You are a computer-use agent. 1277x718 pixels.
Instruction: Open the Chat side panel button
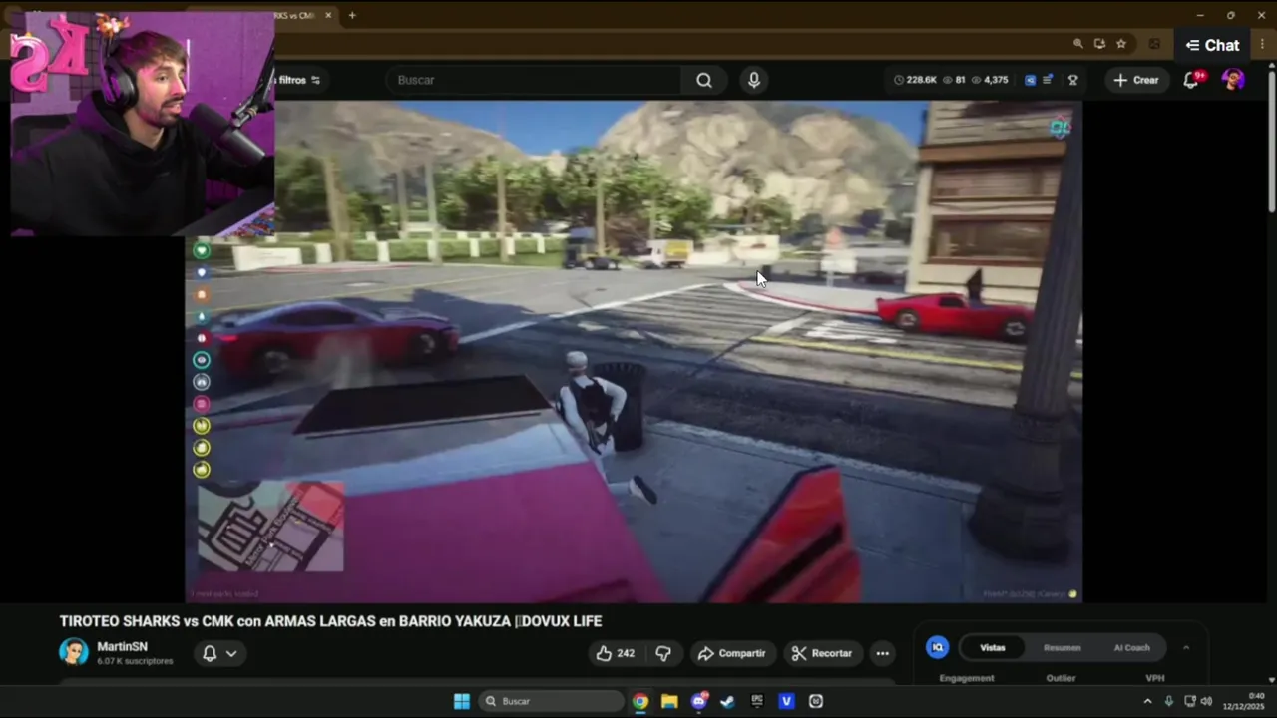tap(1213, 45)
